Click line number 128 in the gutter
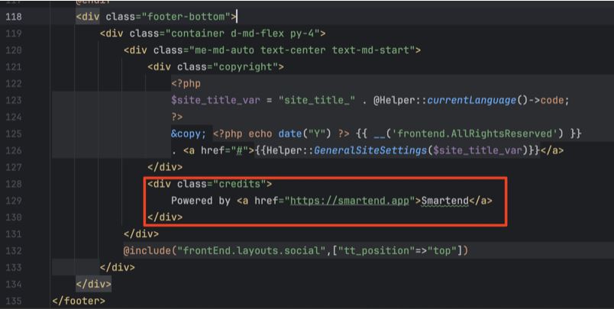 pos(14,184)
